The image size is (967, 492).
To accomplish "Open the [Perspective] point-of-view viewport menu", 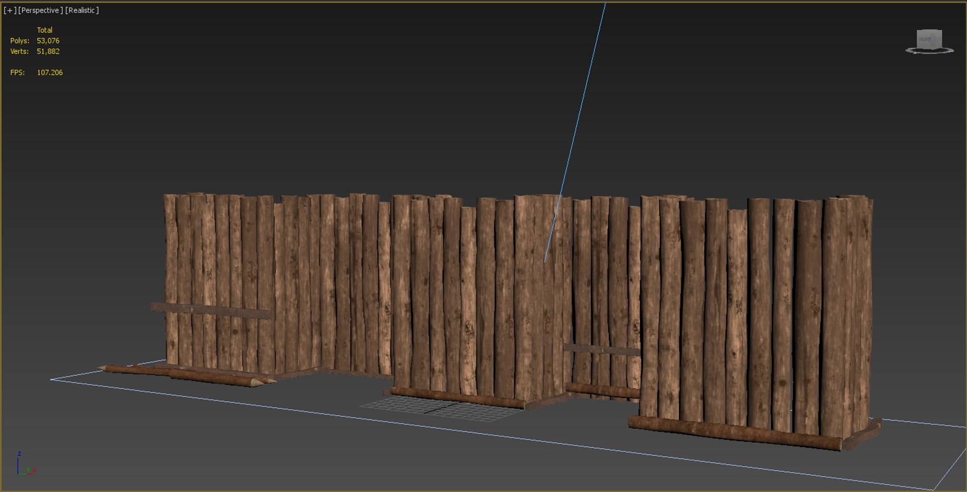I will (40, 10).
